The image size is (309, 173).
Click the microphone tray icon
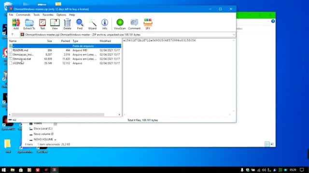tap(242, 170)
